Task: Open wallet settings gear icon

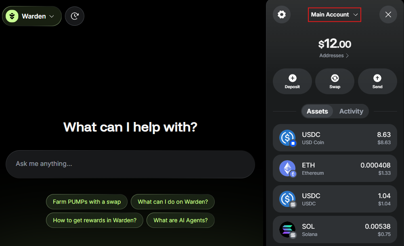Action: pos(282,14)
